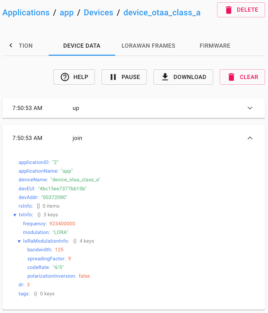Collapse the txInfo tree node

[15, 215]
